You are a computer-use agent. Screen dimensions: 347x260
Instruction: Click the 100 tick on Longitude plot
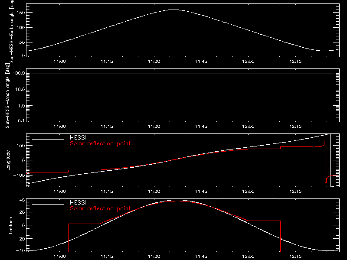click(20, 146)
